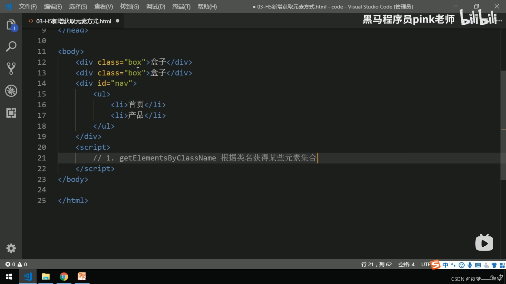This screenshot has width=506, height=284.
Task: Click the Sogou input method S icon
Action: click(435, 265)
